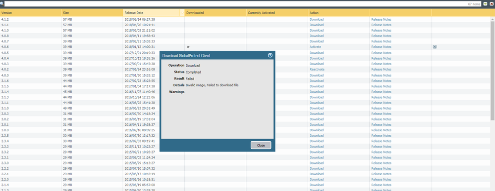Open Release Notes for version 2.3.0

pos(382,163)
